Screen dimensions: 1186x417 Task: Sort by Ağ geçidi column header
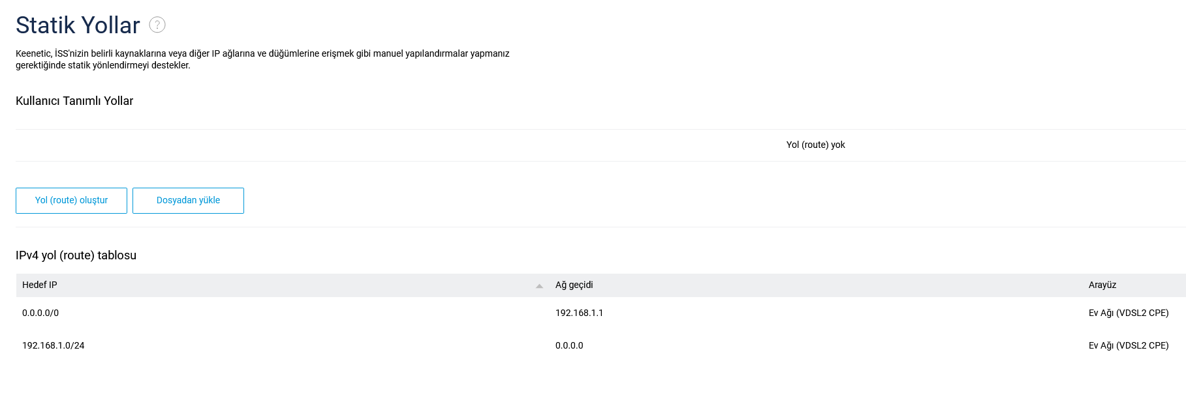[x=574, y=285]
